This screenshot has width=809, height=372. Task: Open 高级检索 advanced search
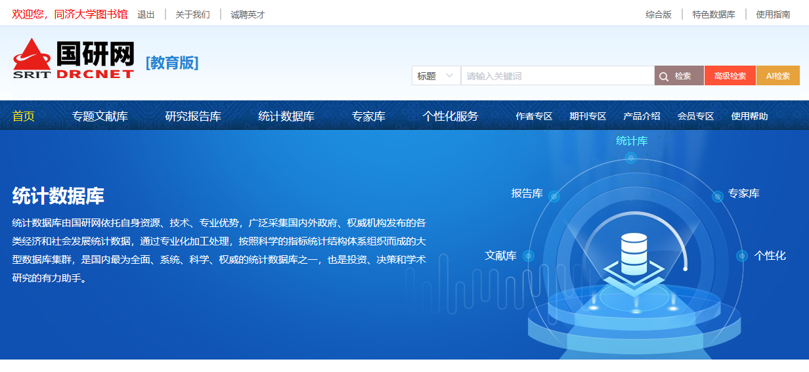(730, 75)
